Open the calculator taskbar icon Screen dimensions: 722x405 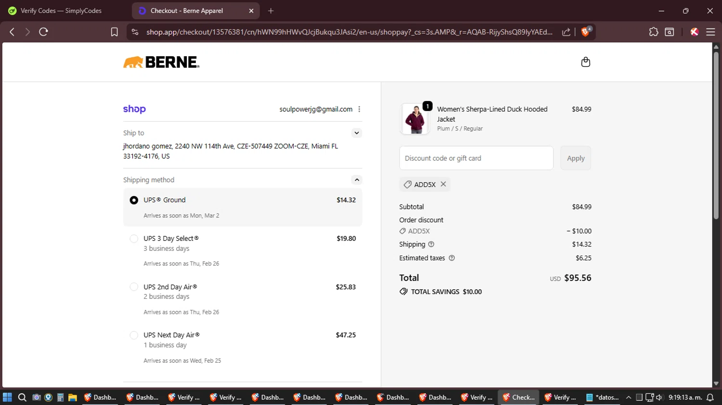tap(60, 397)
